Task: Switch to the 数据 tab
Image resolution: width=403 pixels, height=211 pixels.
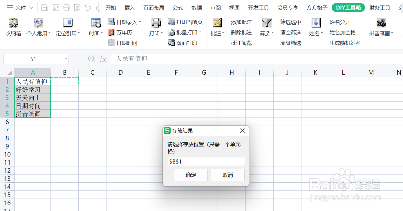Action: point(197,8)
